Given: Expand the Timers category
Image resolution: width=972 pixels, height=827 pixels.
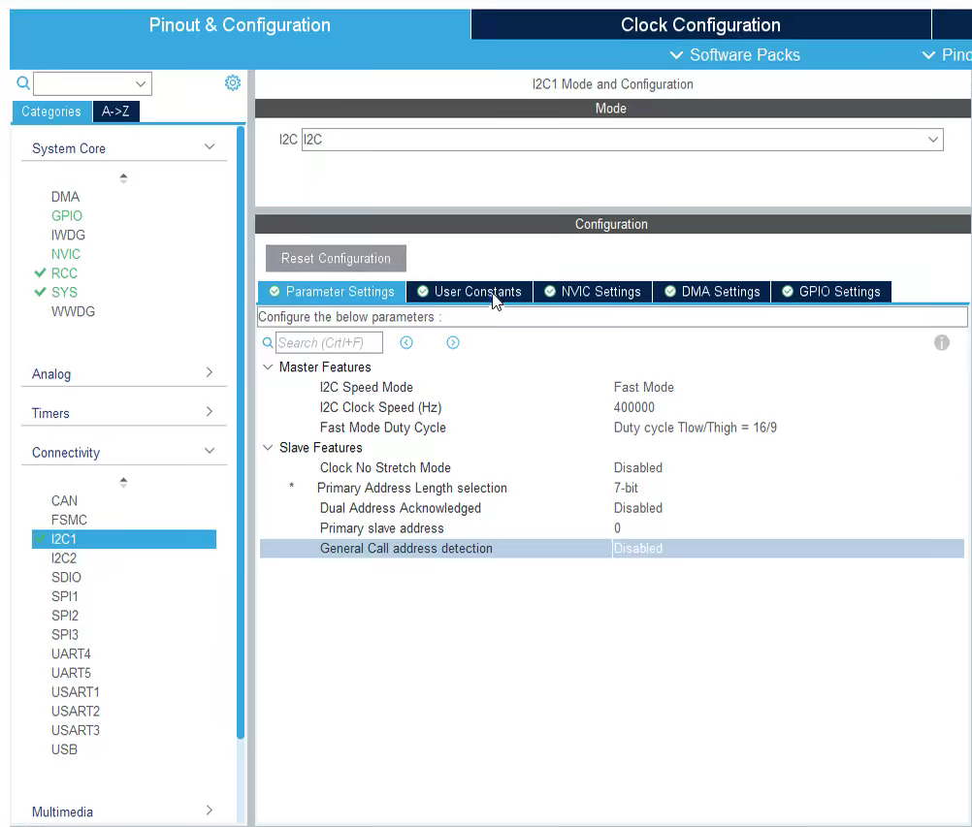Looking at the screenshot, I should (x=210, y=411).
